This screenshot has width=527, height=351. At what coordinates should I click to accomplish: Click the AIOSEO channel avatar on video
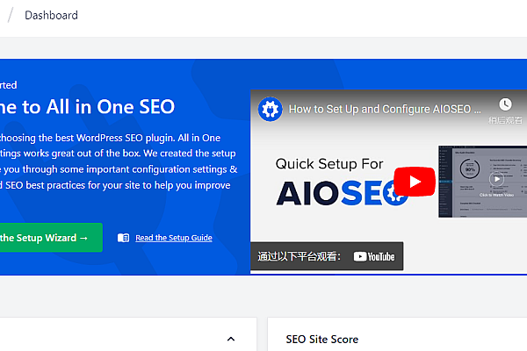(x=270, y=109)
